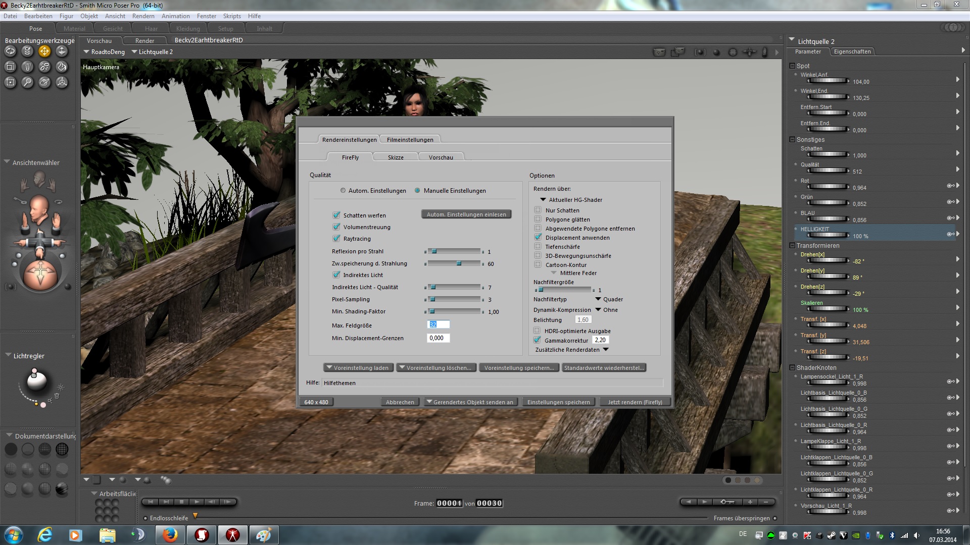Select the Rotate editing tool
The image size is (970, 545).
point(11,51)
